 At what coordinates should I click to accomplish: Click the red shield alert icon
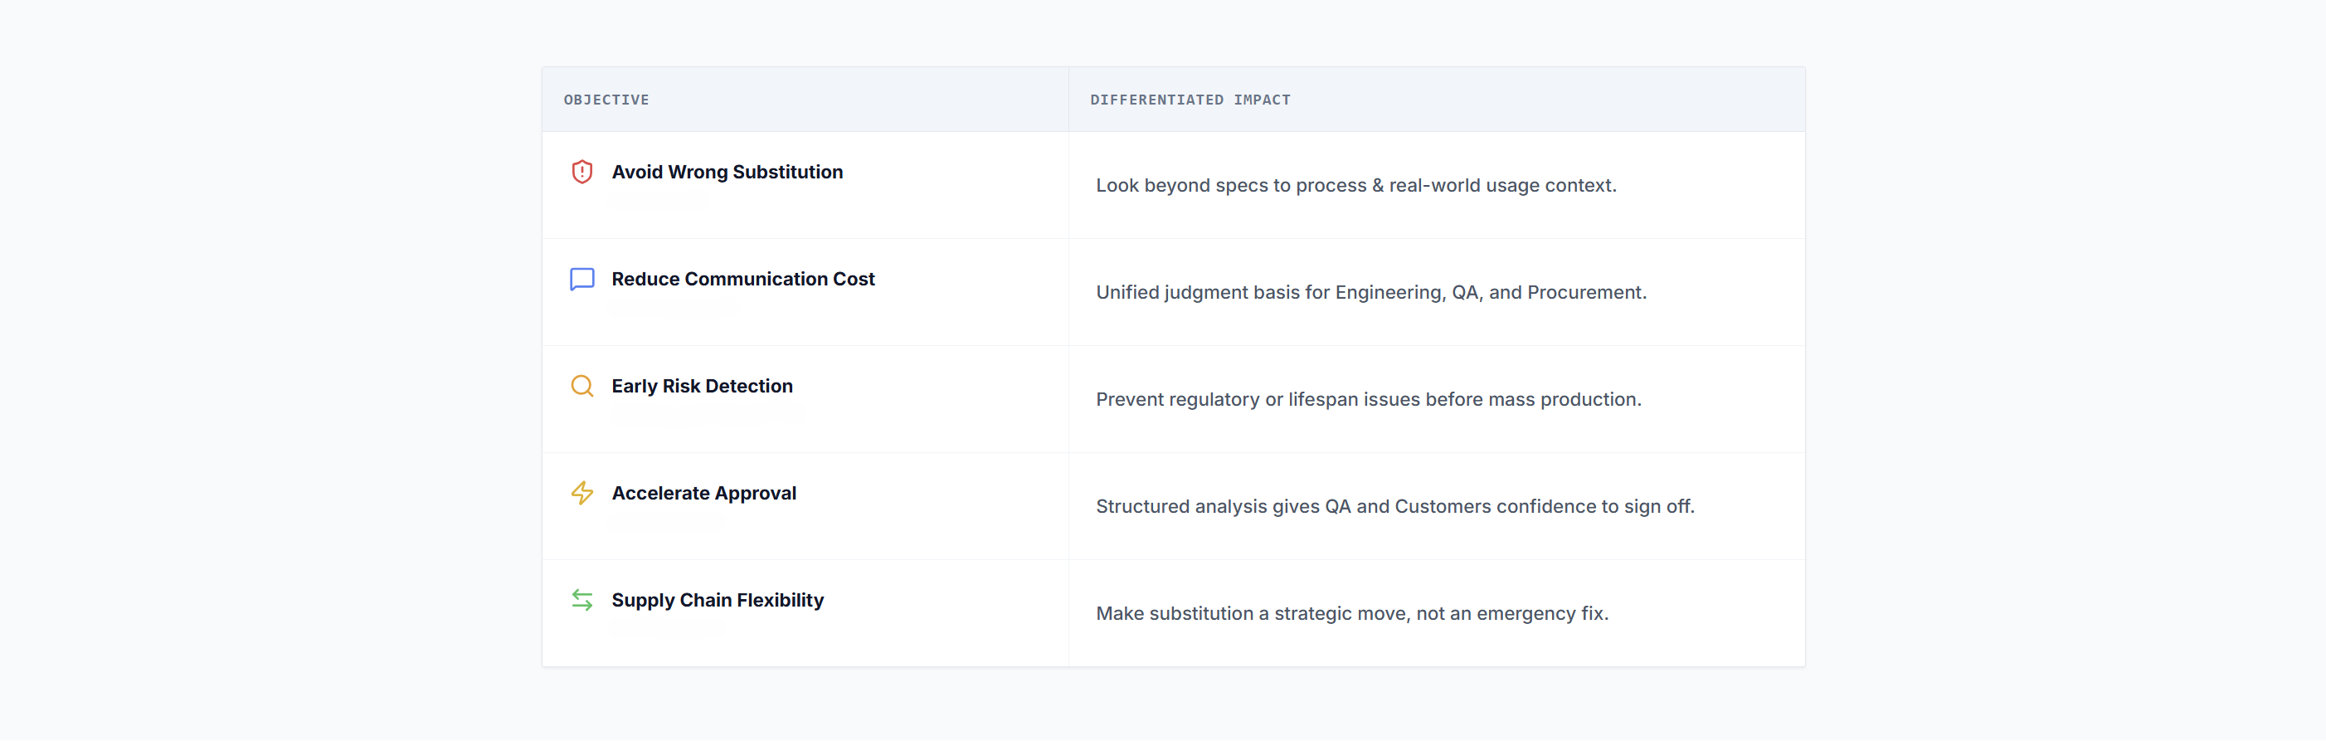[582, 172]
